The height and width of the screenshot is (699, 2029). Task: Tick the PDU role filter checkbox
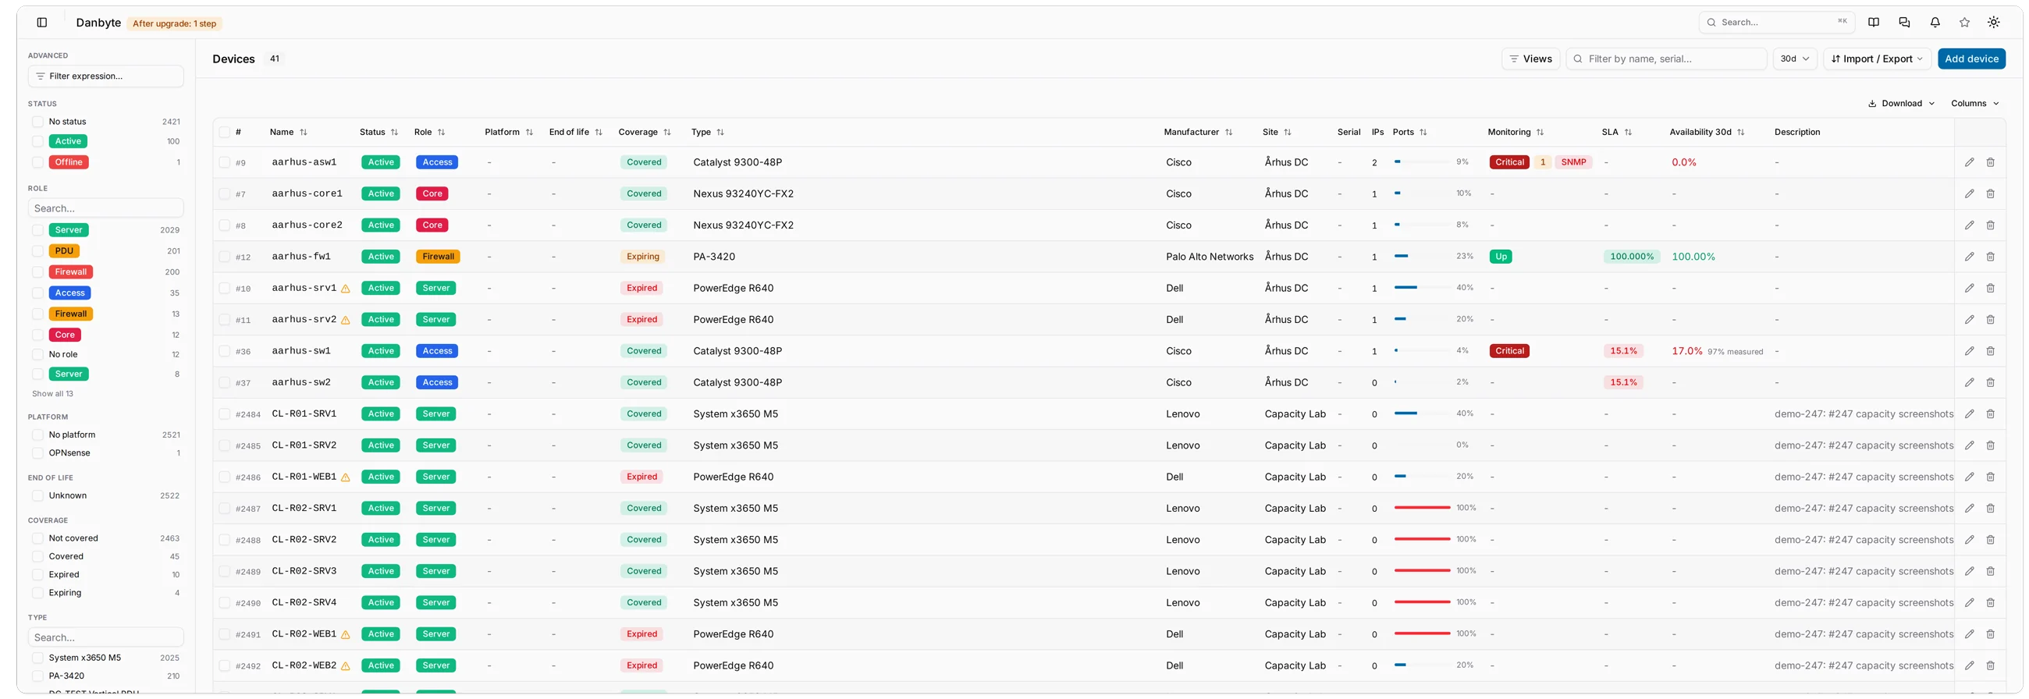click(37, 251)
